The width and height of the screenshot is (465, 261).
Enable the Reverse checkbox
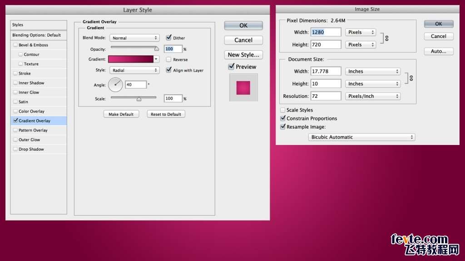169,59
